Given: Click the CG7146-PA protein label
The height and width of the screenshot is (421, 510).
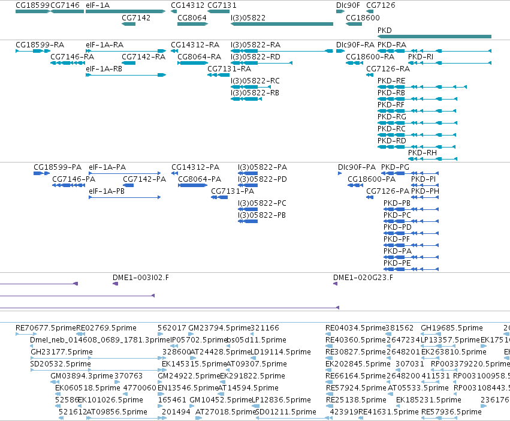Looking at the screenshot, I should [74, 179].
